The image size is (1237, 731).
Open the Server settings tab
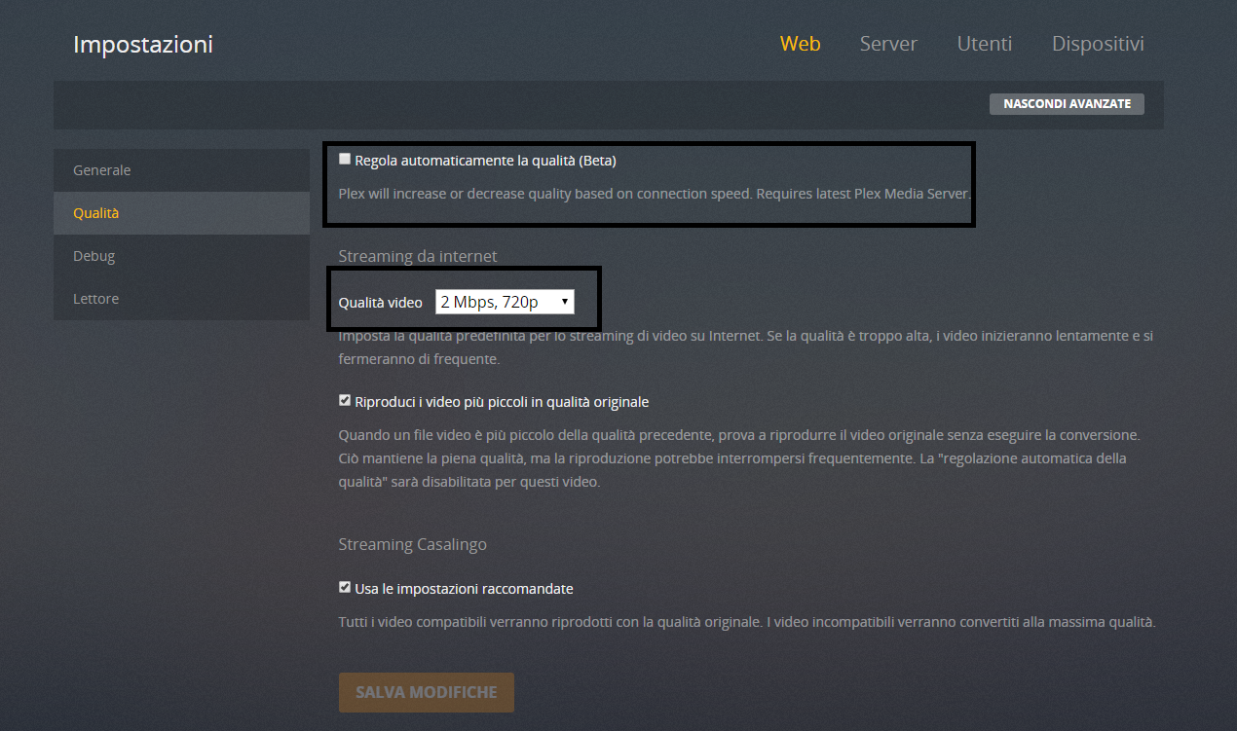click(x=888, y=44)
